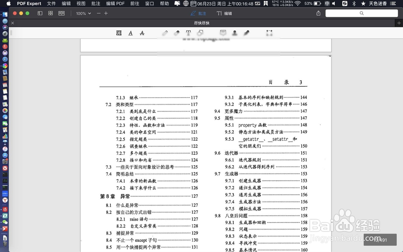Viewport: 403px width, 252px height.
Task: Select the stamp tool
Action: [235, 33]
